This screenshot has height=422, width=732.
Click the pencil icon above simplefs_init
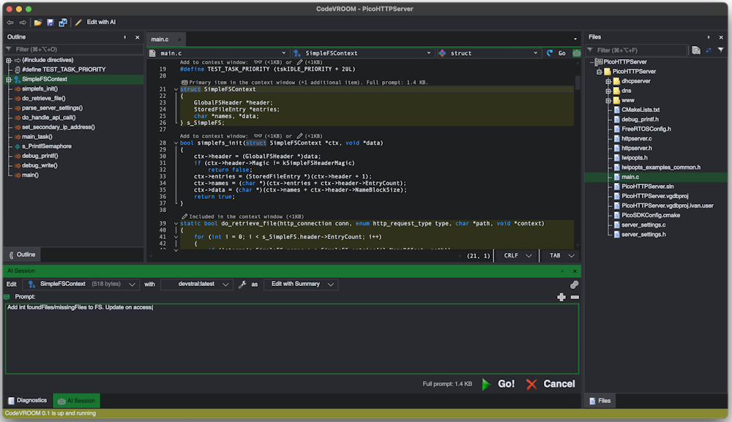299,136
